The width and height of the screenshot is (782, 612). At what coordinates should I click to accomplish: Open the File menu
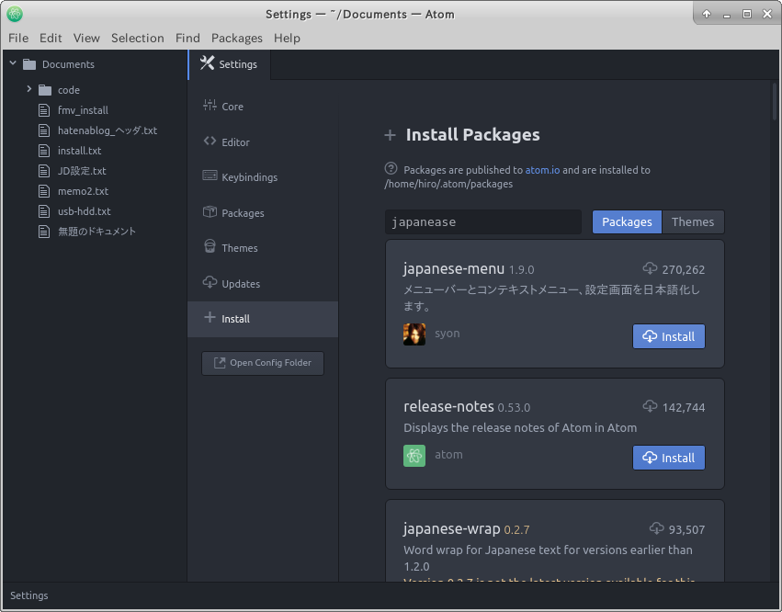pos(18,38)
